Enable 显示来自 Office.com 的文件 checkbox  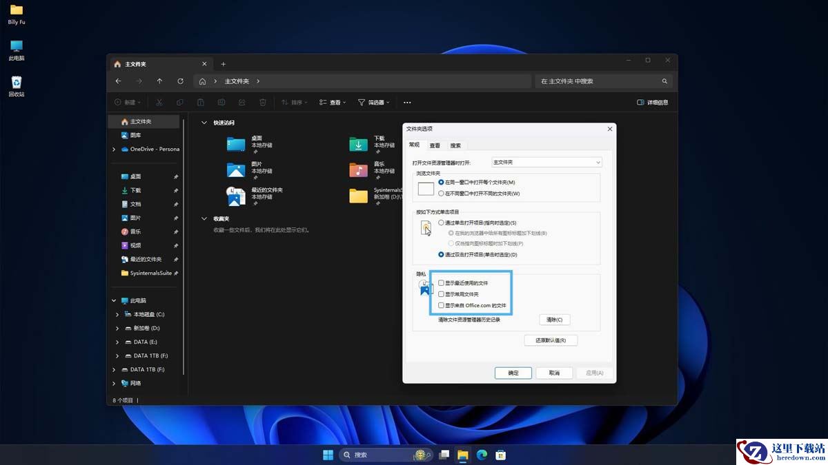pyautogui.click(x=442, y=305)
